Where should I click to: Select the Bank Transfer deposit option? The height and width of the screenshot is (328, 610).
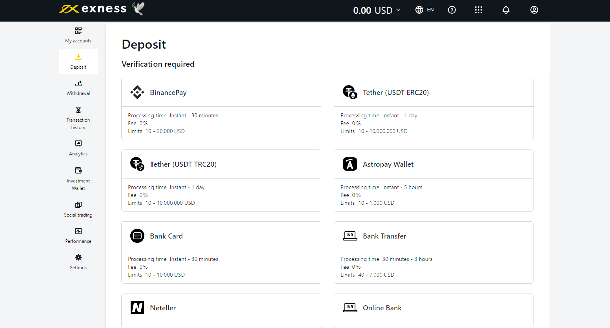[x=433, y=252]
